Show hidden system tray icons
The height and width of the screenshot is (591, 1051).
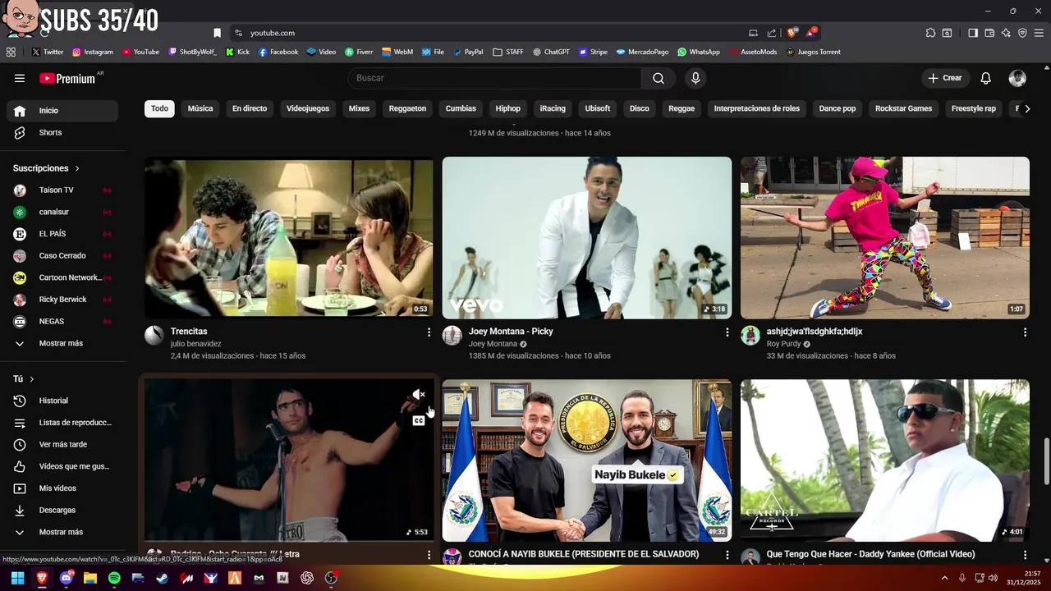pyautogui.click(x=944, y=578)
